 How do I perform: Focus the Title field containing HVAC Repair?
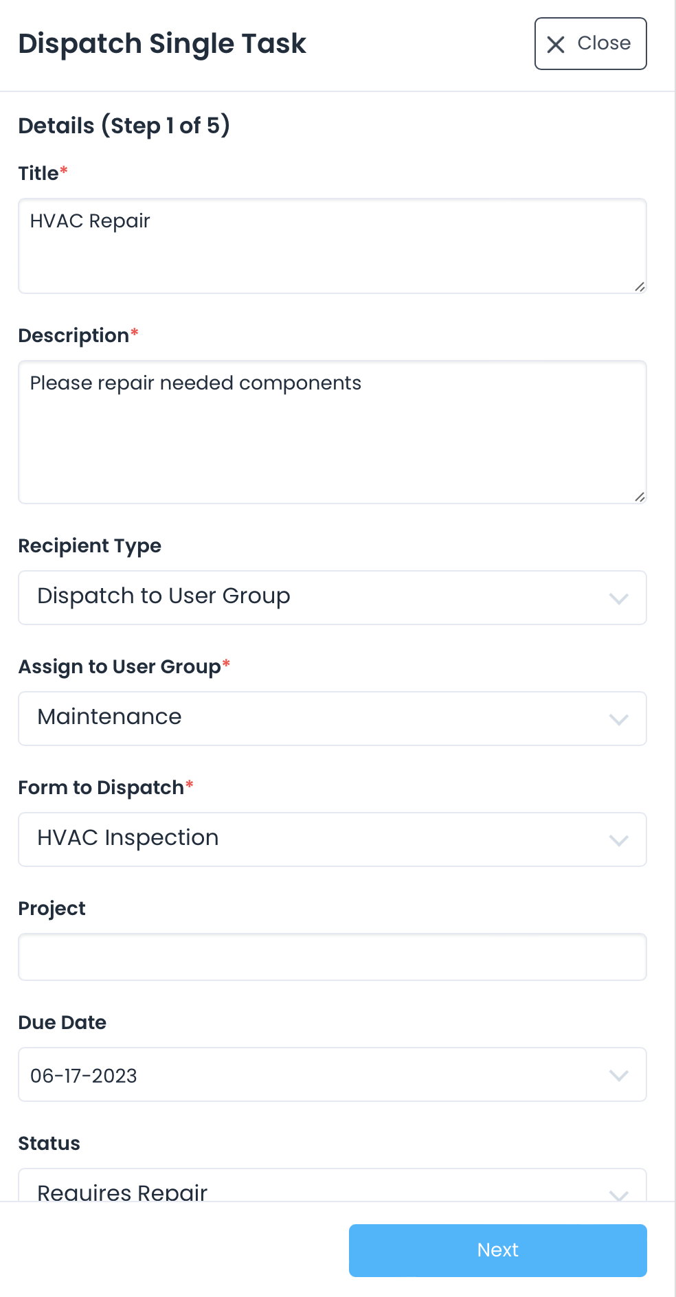tap(332, 246)
